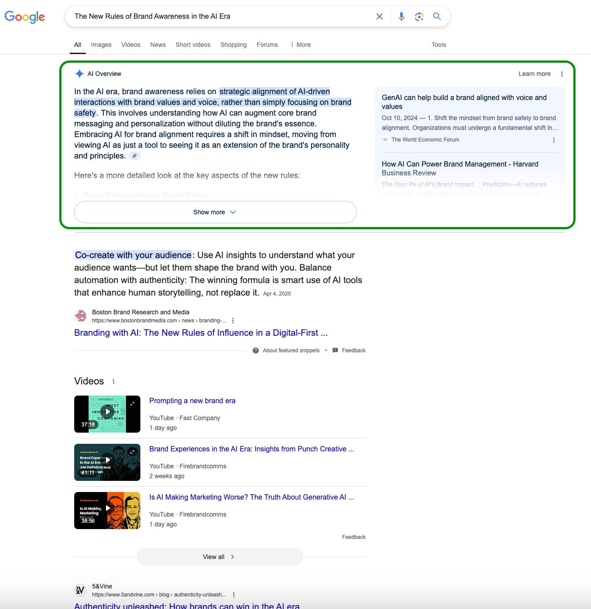Viewport: 591px width, 609px height.
Task: Clear the search box with X icon
Action: coord(379,17)
